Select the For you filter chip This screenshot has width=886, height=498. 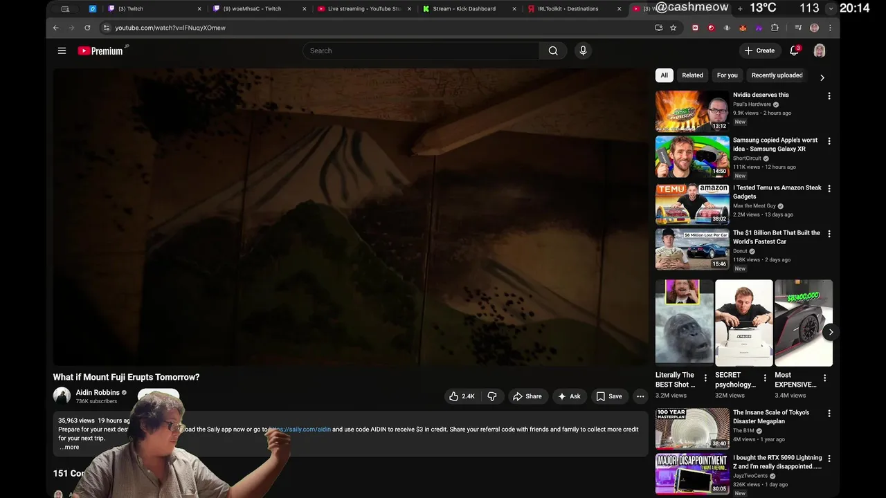coord(727,75)
